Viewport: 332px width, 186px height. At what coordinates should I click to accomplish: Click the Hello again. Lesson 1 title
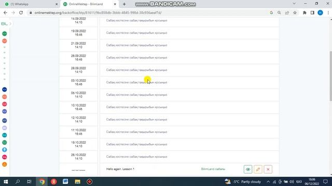pos(120,169)
